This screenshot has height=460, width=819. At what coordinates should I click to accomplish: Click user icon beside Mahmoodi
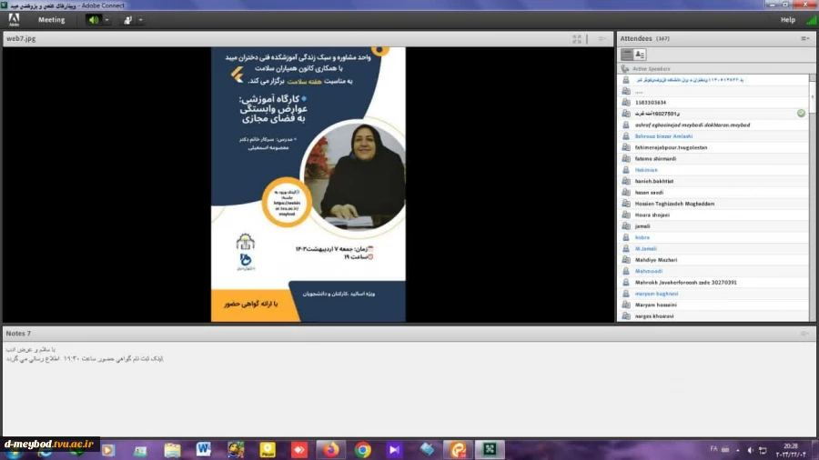pyautogui.click(x=626, y=271)
